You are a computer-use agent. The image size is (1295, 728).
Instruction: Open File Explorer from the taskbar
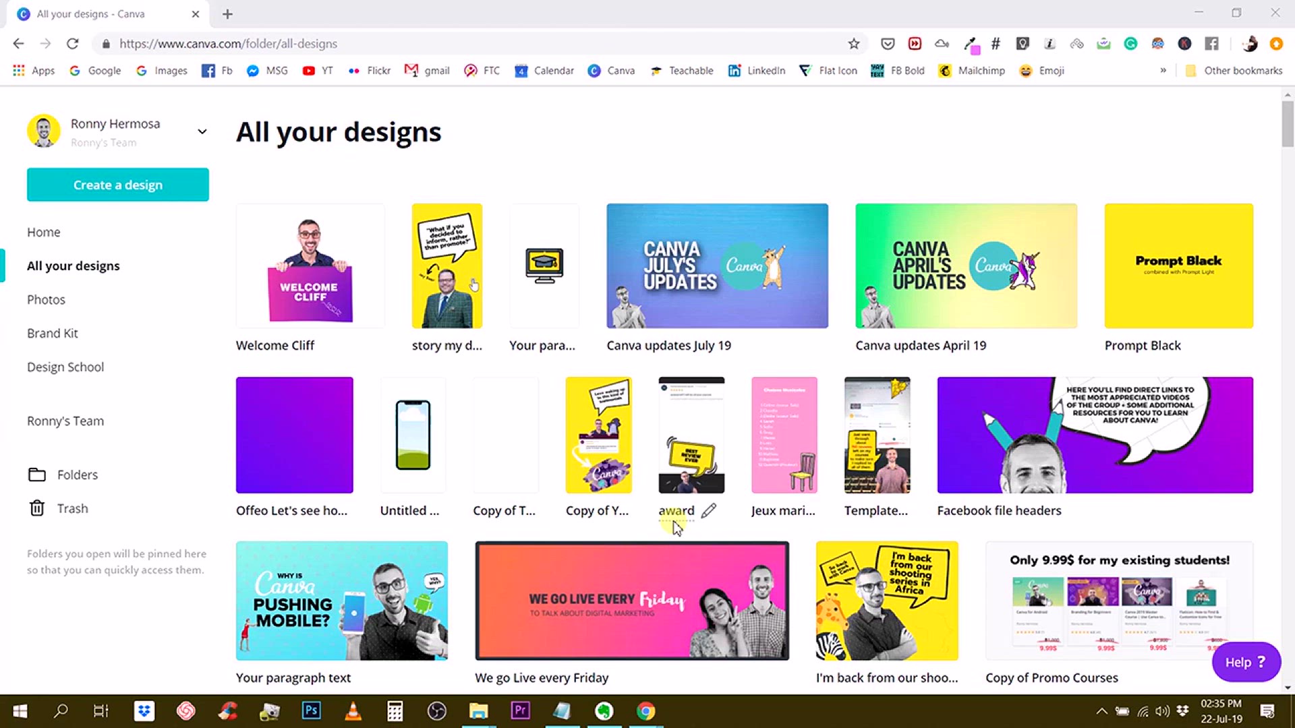point(478,710)
